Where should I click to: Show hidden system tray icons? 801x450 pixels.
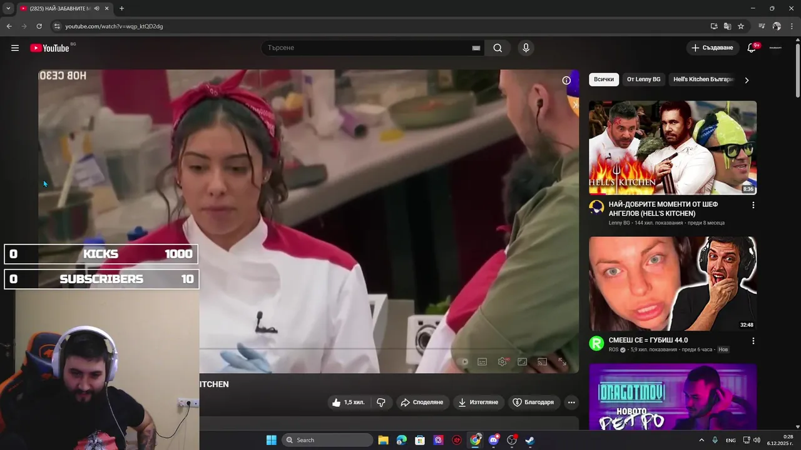pyautogui.click(x=701, y=440)
